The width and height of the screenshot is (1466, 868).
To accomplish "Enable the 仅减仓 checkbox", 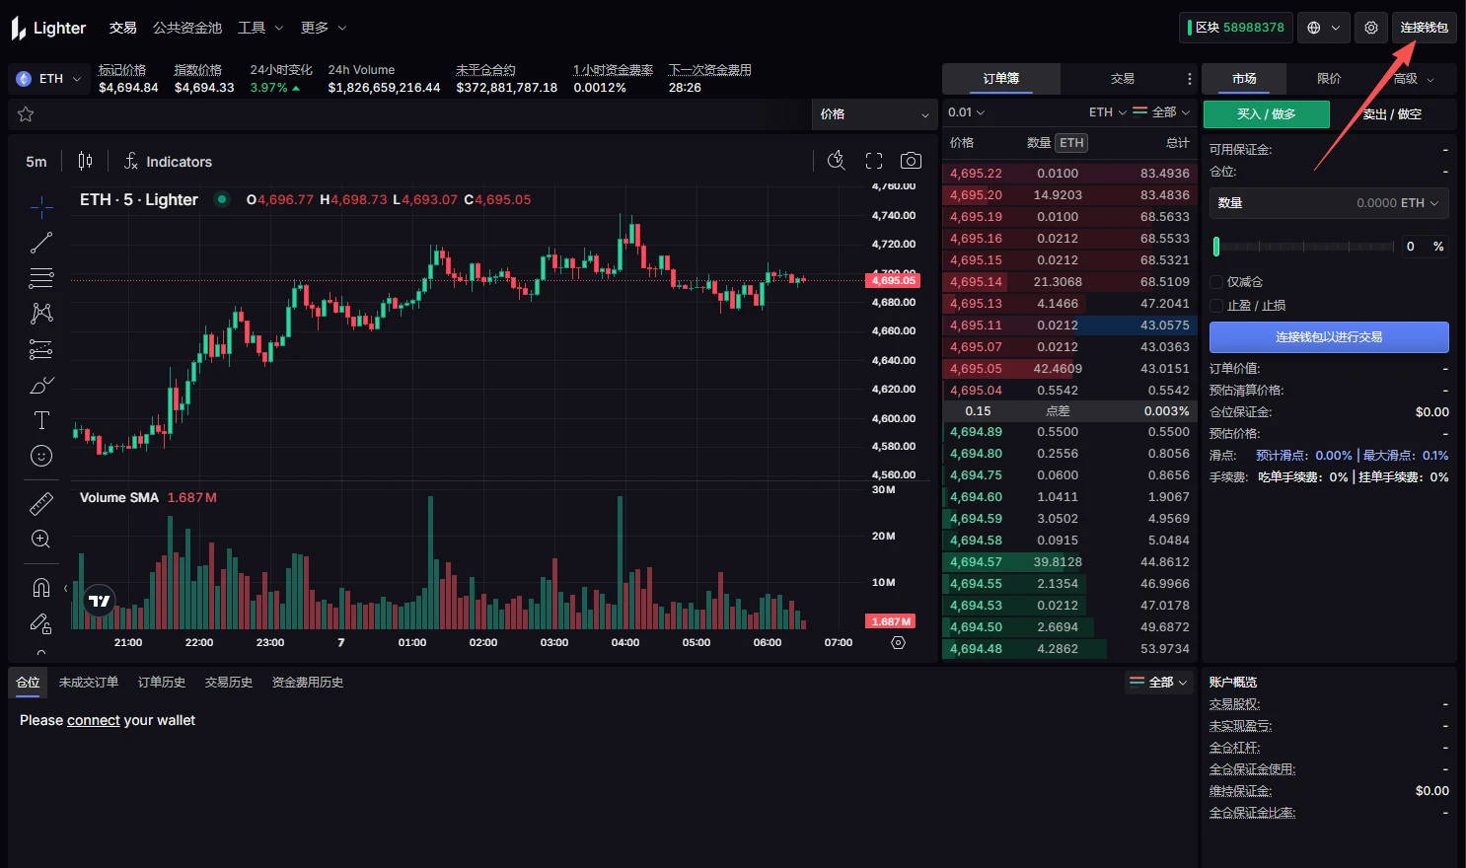I will (1215, 281).
